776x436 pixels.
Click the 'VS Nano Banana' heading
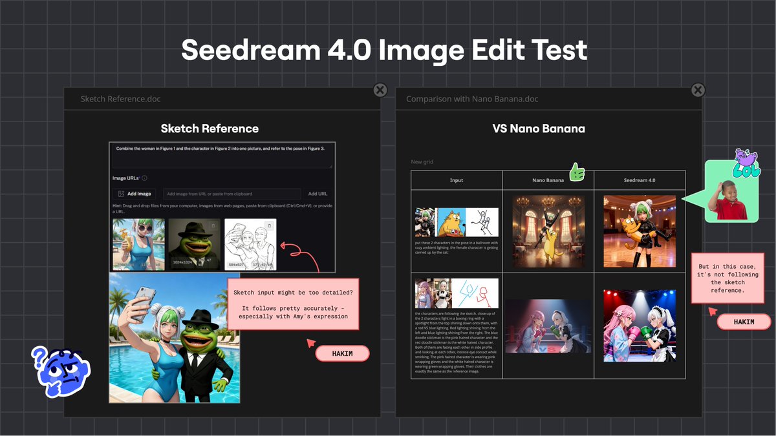coord(539,129)
